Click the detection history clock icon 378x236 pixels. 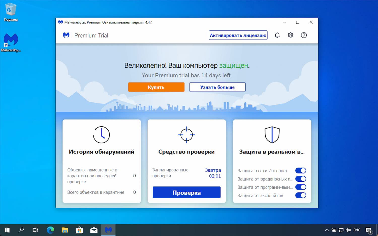tap(101, 135)
